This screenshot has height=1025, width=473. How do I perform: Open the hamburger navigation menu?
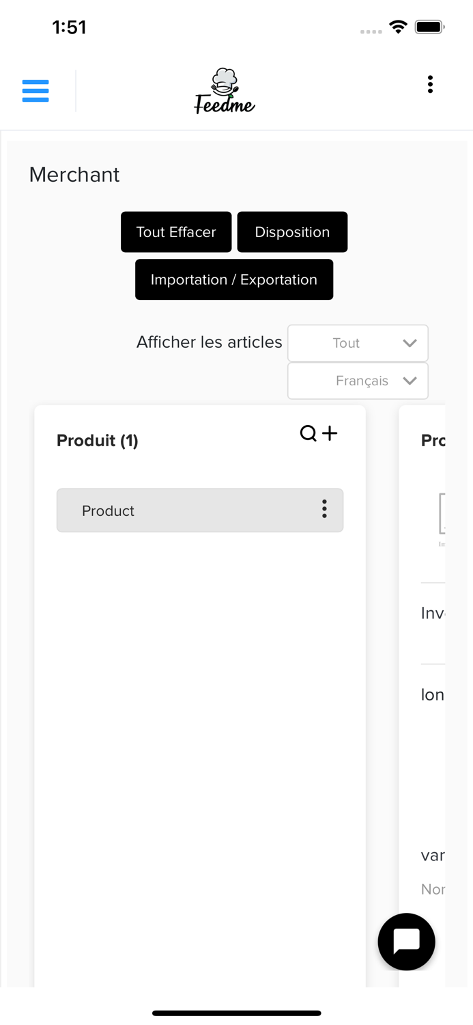pyautogui.click(x=35, y=91)
